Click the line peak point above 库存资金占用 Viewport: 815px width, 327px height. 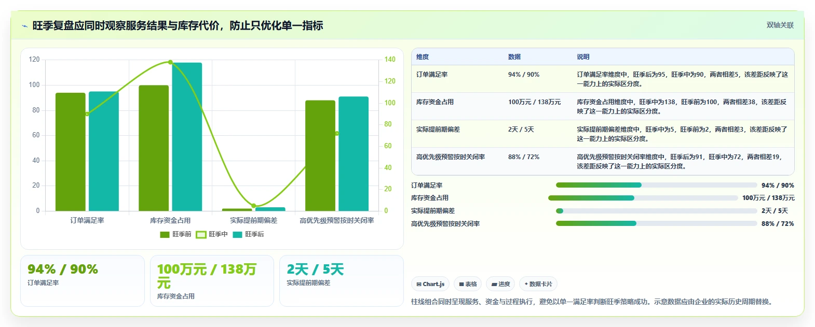pyautogui.click(x=170, y=62)
